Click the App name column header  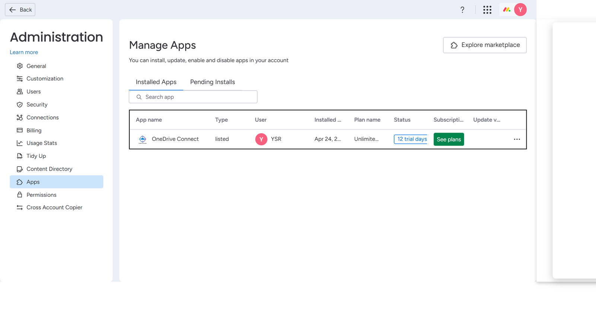149,120
